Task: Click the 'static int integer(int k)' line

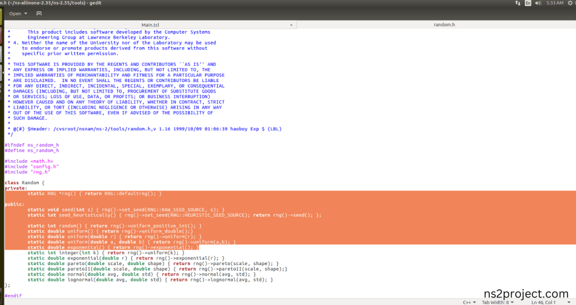Action: (106, 253)
